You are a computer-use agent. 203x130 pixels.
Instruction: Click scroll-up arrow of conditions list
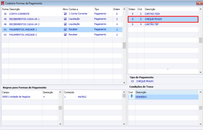(x=200, y=9)
